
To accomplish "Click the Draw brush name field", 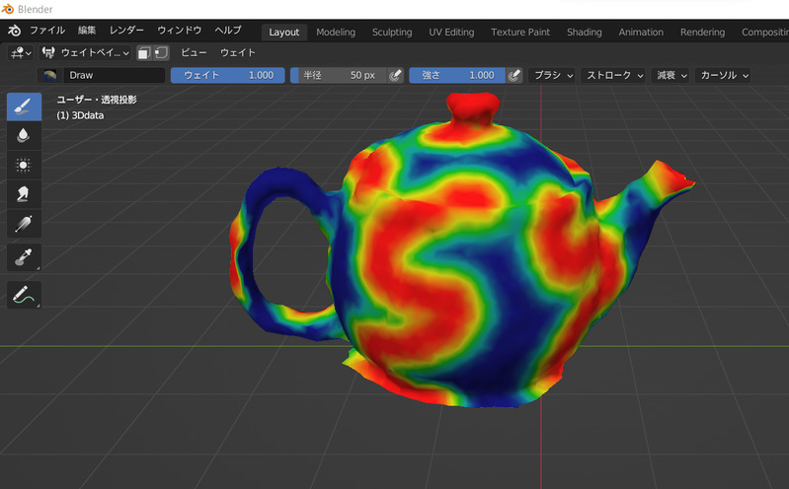I will 115,75.
